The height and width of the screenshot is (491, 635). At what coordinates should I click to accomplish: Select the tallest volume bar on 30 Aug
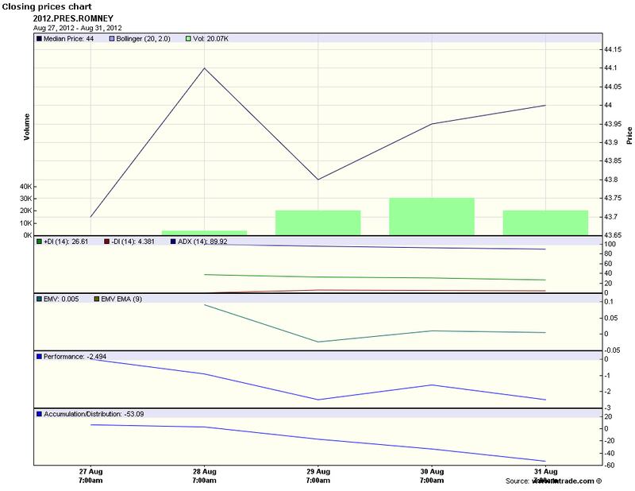(431, 216)
